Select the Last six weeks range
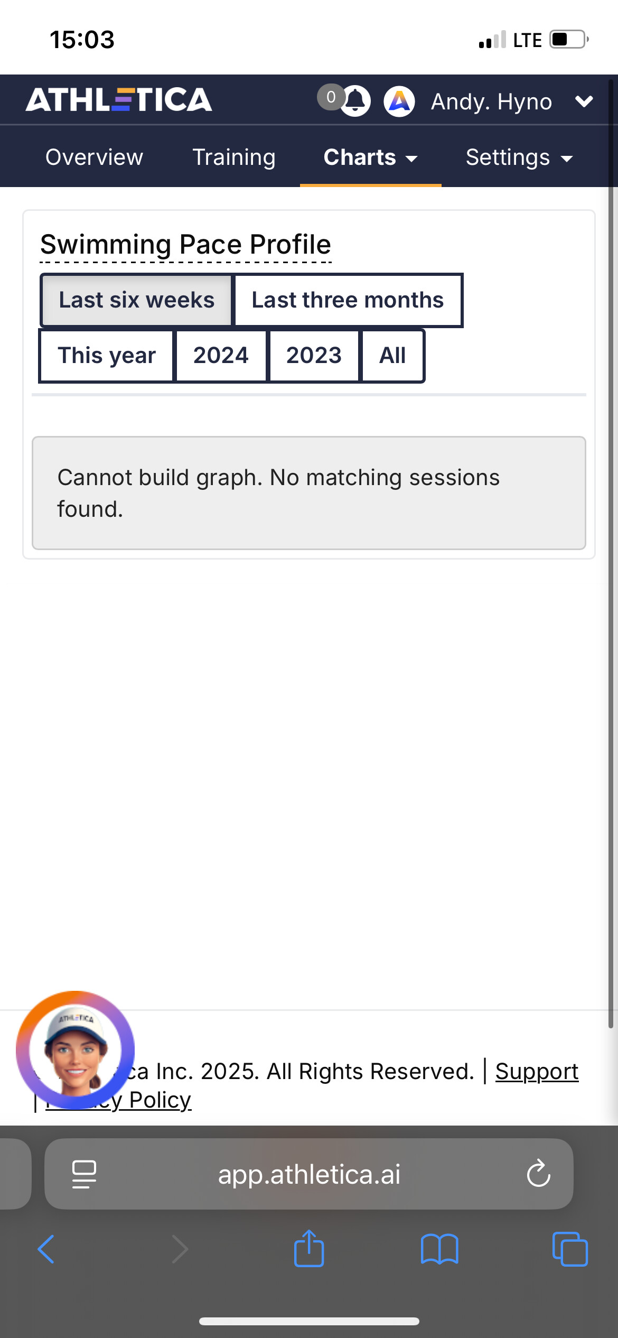The height and width of the screenshot is (1338, 618). tap(136, 300)
